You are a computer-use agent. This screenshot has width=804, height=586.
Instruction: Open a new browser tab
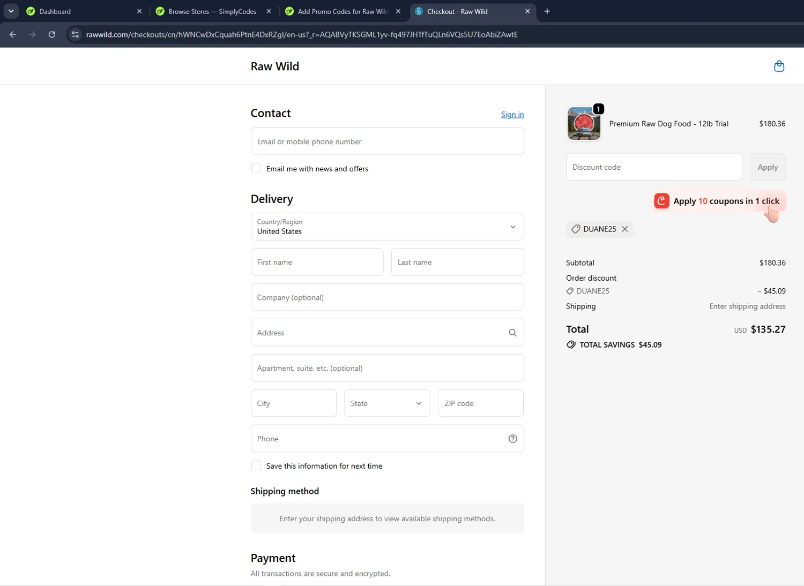547,11
